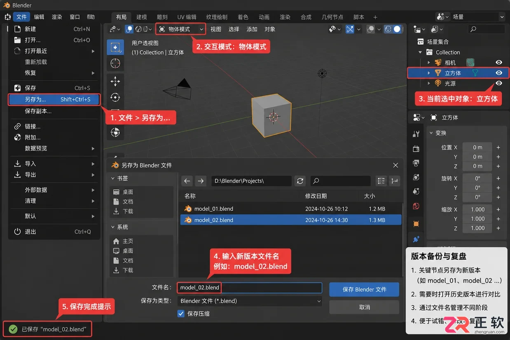
Task: Open the 添加 menu in viewport header
Action: click(252, 29)
